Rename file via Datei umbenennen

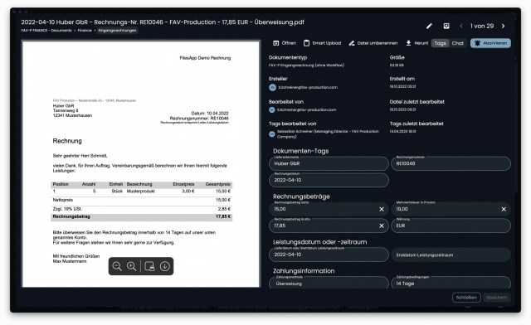(373, 43)
